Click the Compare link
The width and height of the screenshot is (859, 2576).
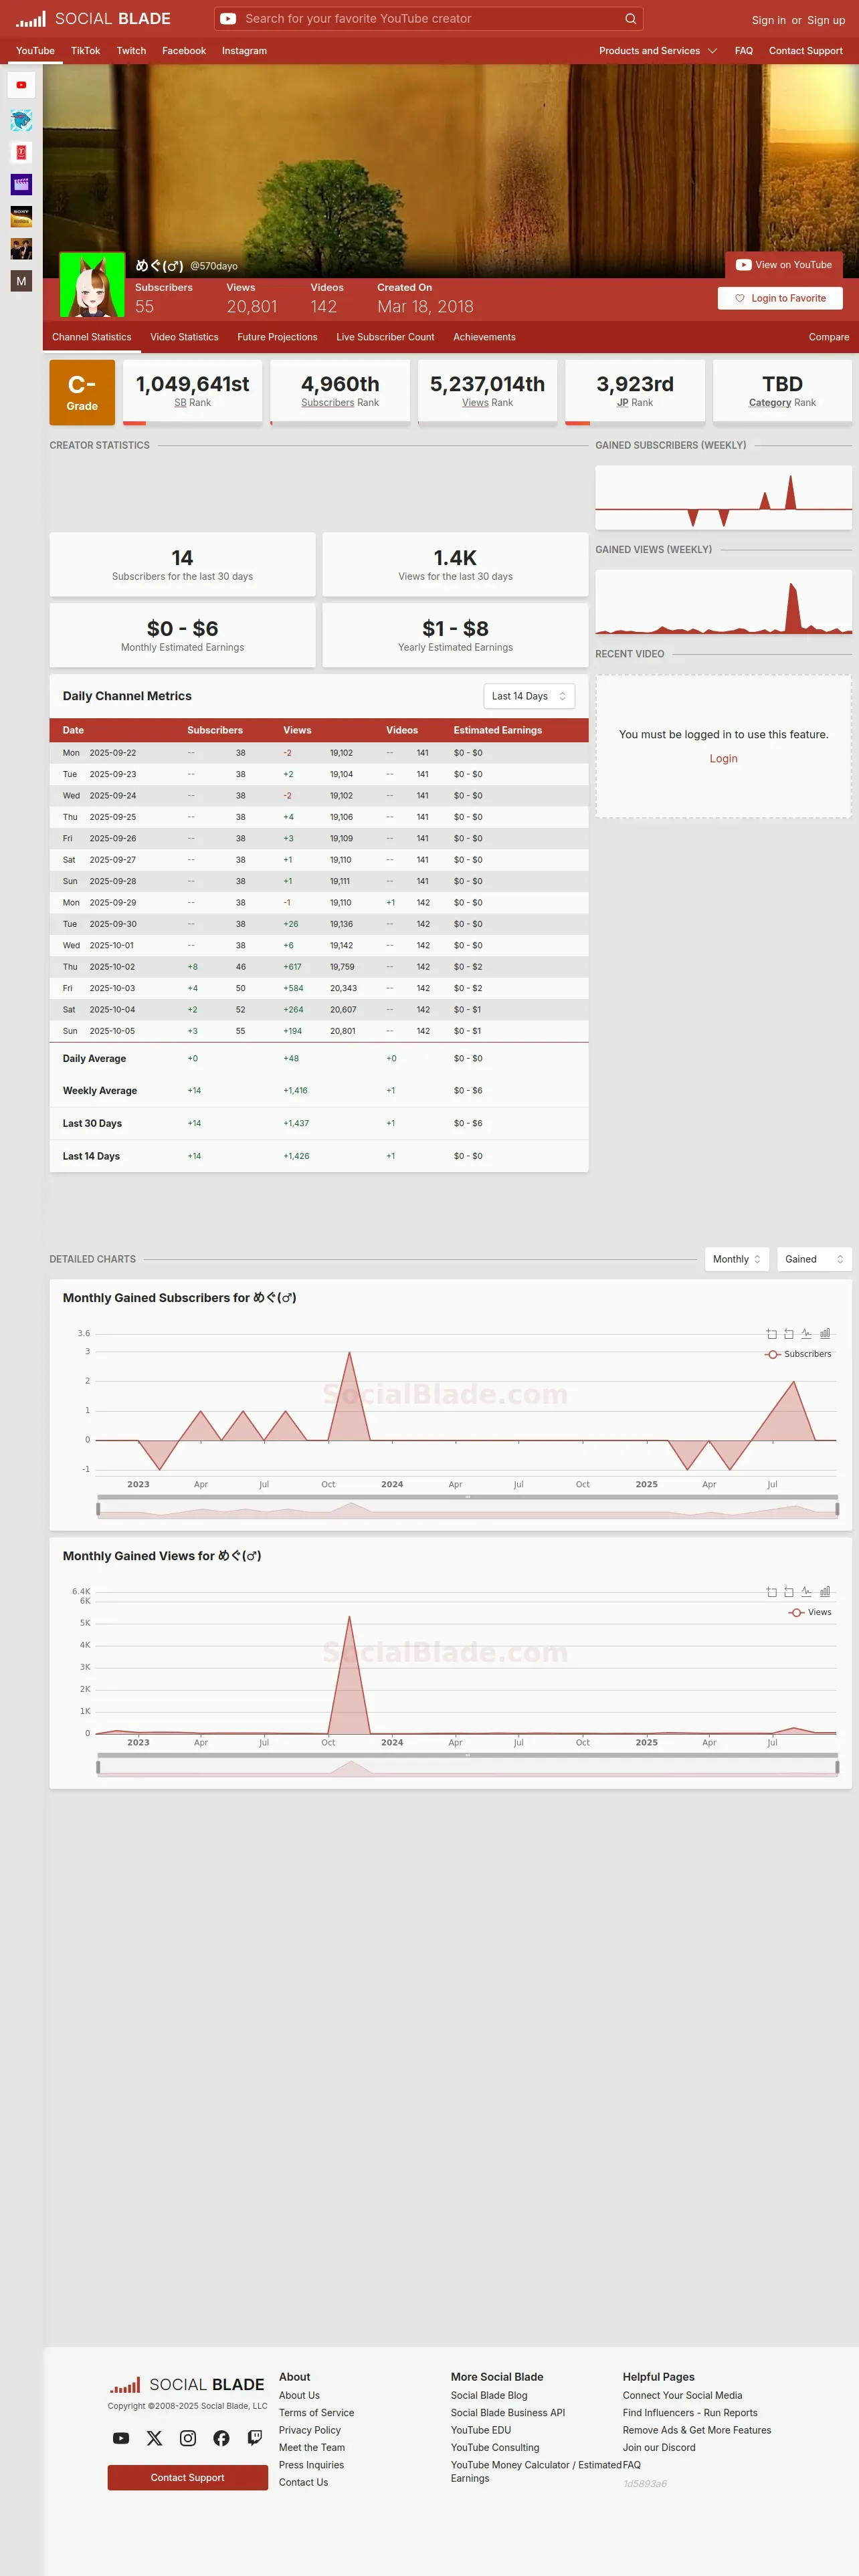point(829,337)
